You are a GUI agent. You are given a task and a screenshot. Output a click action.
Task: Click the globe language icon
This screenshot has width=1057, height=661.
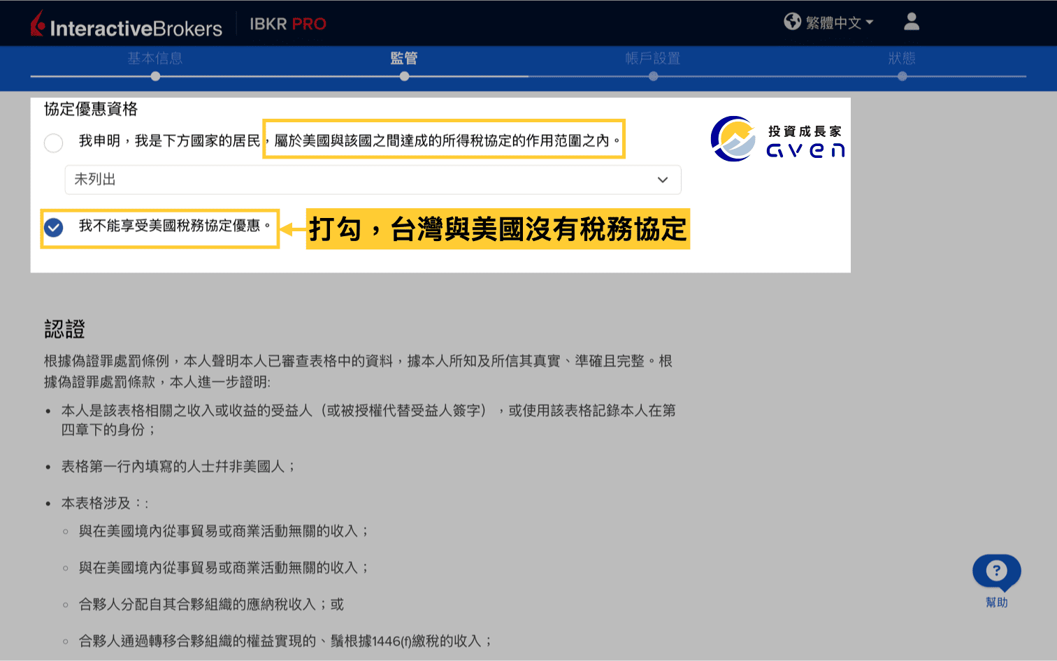(x=792, y=22)
